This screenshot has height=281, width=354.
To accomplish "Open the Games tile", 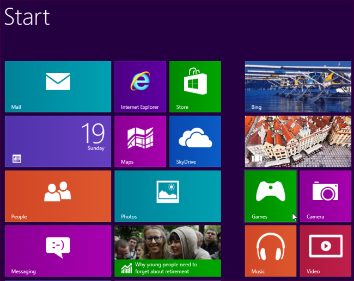I will pyautogui.click(x=271, y=196).
